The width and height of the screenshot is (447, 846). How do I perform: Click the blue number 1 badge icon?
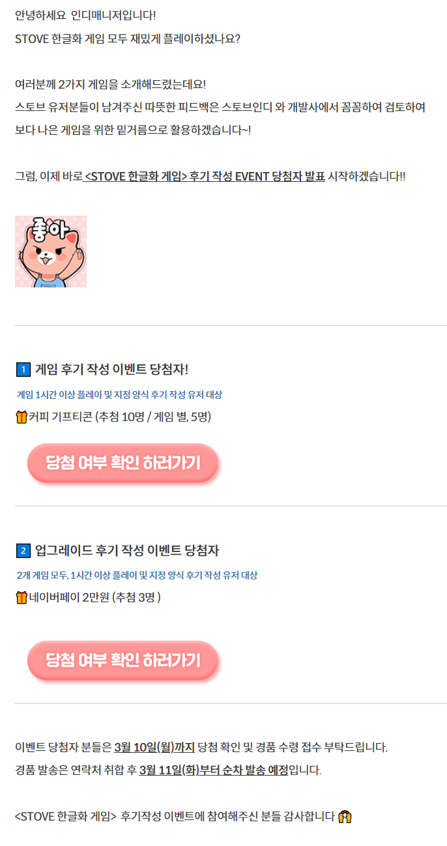pos(23,370)
